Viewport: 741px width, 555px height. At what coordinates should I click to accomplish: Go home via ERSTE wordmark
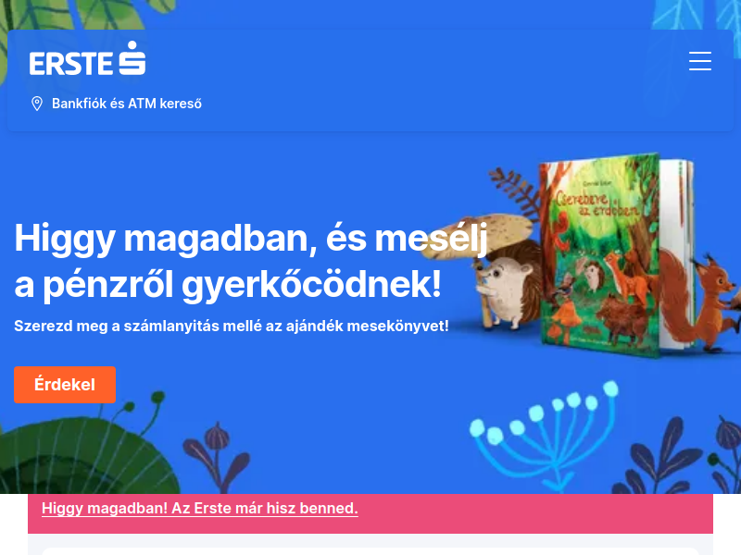(x=71, y=63)
